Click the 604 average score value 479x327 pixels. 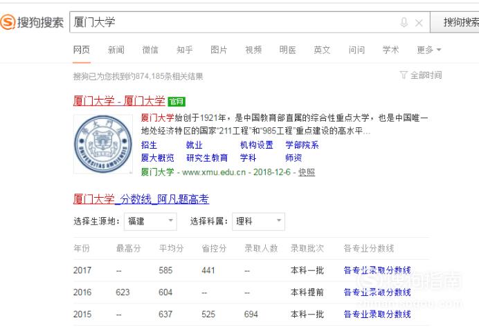(165, 292)
